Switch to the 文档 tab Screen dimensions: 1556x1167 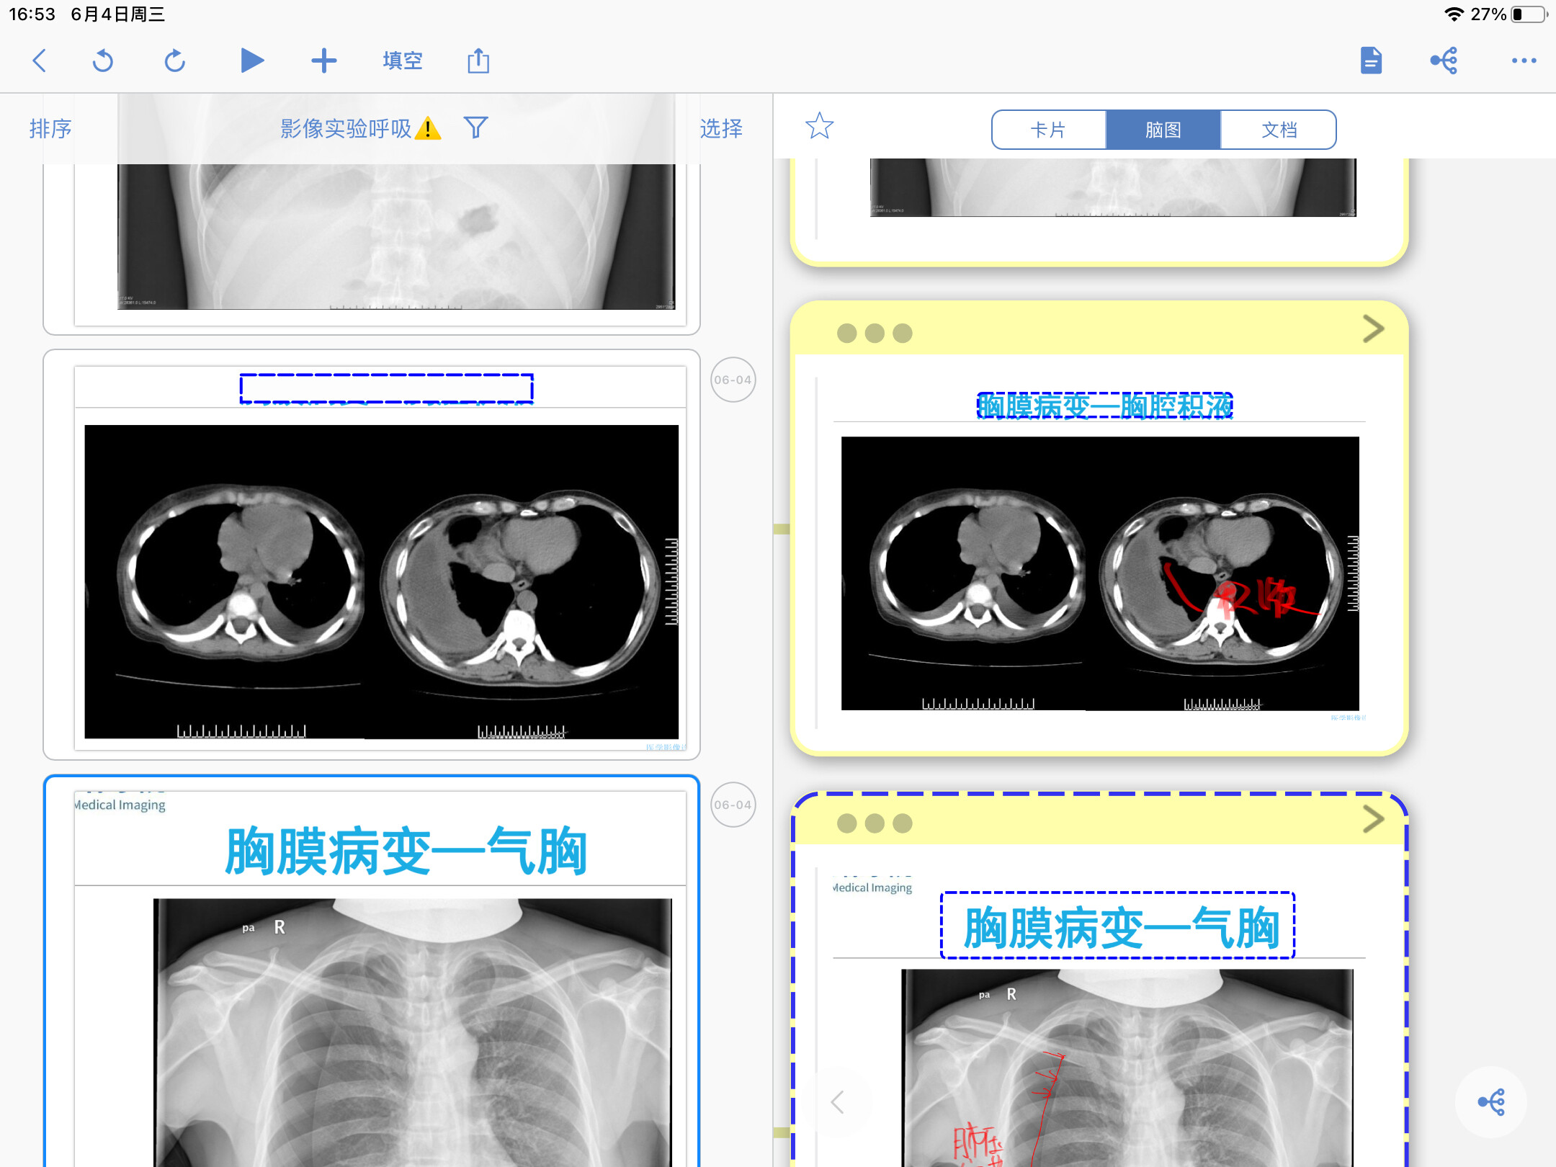click(x=1279, y=130)
